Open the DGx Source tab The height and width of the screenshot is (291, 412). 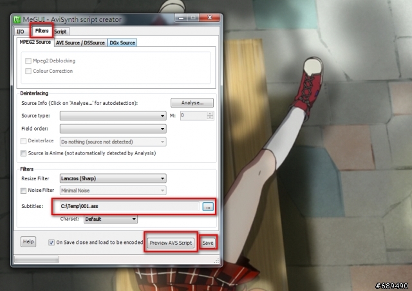(122, 42)
